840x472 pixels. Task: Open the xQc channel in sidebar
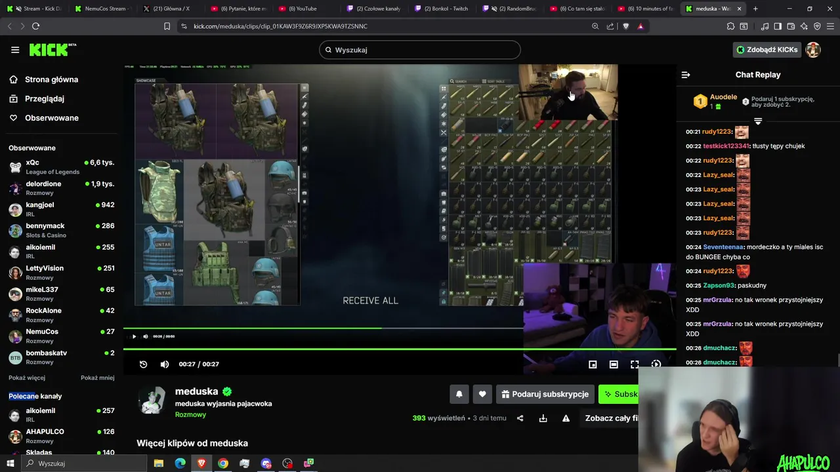[x=62, y=167]
